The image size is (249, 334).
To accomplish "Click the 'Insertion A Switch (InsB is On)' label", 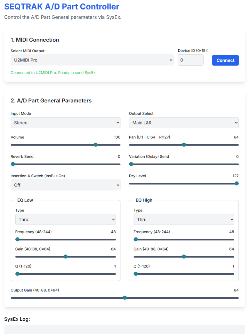I will point(38,176).
